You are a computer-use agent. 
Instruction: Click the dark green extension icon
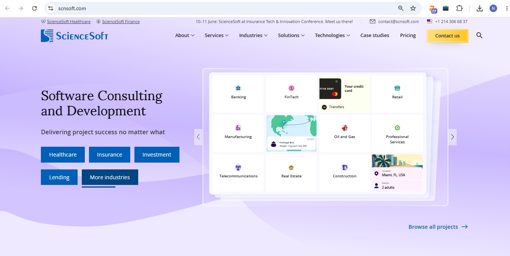point(446,8)
